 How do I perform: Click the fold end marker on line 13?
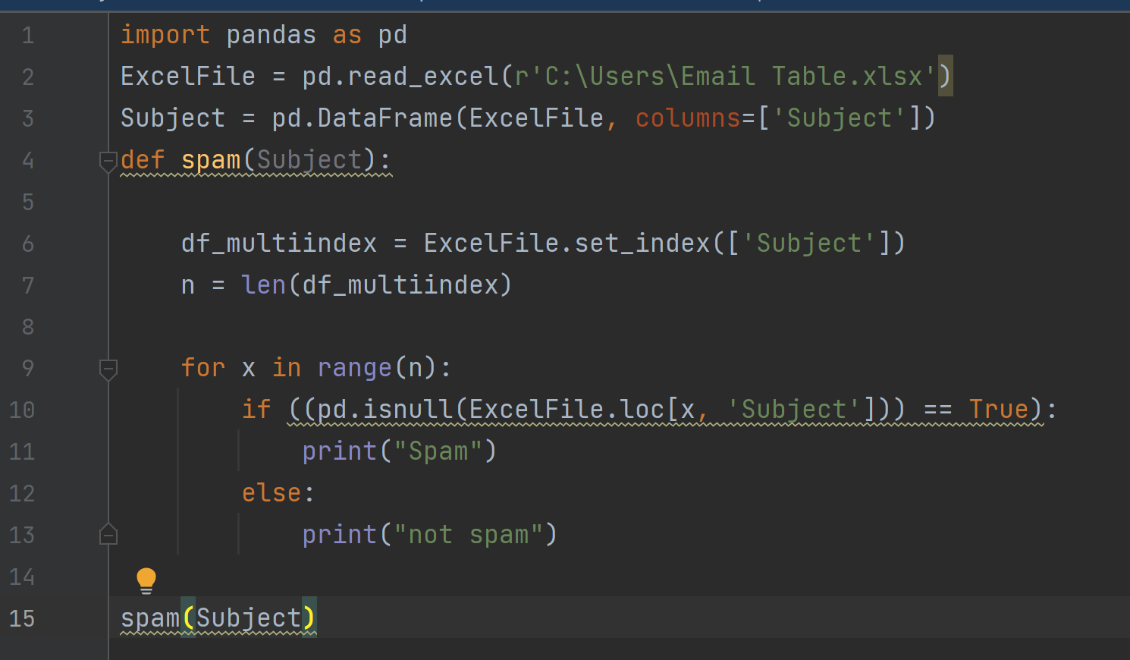point(108,534)
